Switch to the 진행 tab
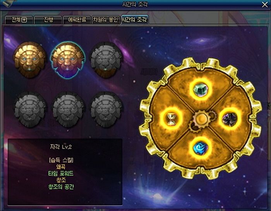The image size is (271, 211). point(48,19)
